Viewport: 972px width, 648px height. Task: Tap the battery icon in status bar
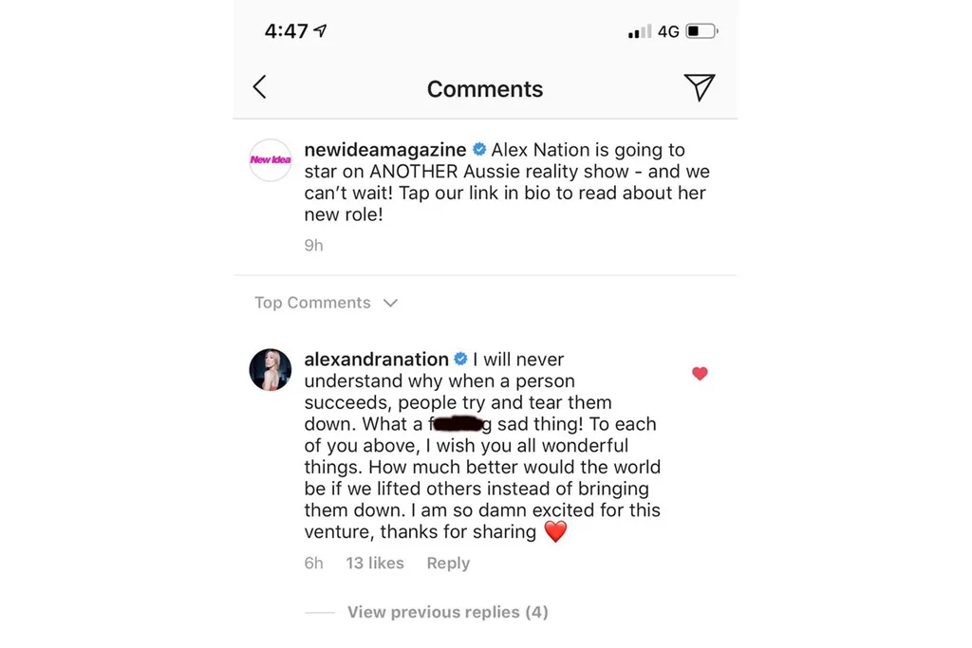tap(702, 31)
